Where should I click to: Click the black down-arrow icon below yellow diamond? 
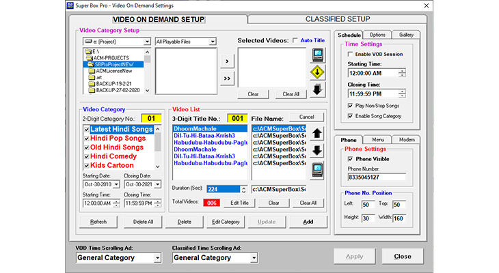click(318, 90)
